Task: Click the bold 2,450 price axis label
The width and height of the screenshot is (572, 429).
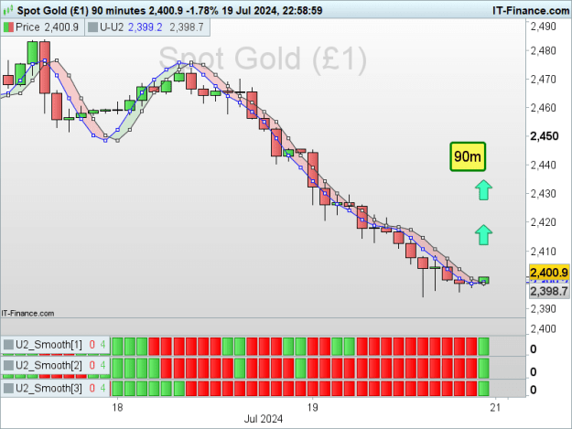Action: coord(545,136)
